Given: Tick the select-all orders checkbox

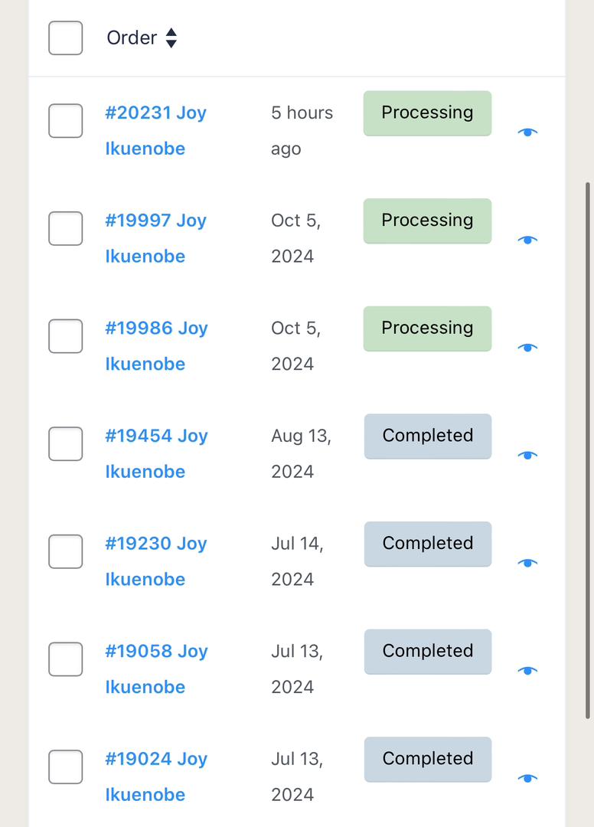Looking at the screenshot, I should point(66,38).
